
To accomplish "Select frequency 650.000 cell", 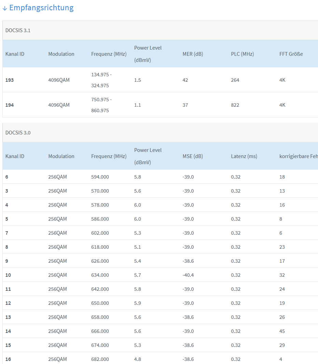I will click(100, 303).
